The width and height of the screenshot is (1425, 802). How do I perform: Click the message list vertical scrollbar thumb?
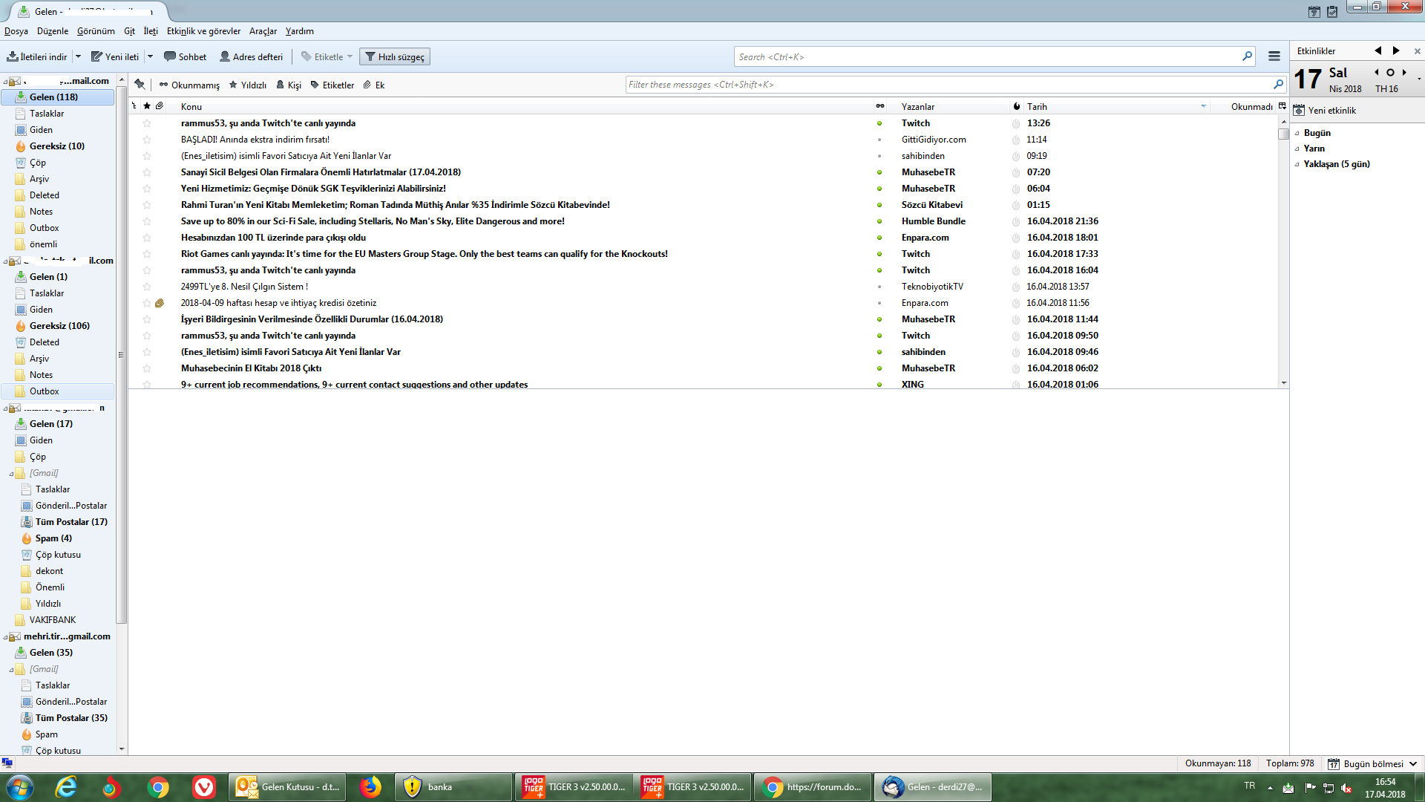tap(1283, 134)
